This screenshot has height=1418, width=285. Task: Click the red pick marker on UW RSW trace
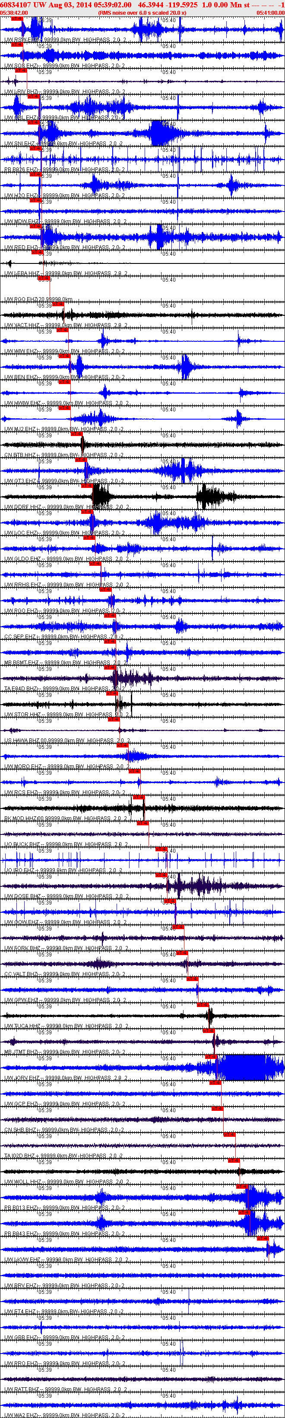(17, 18)
